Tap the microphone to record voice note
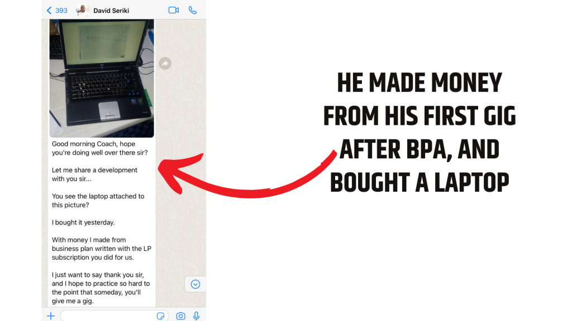The height and width of the screenshot is (321, 572). click(196, 316)
